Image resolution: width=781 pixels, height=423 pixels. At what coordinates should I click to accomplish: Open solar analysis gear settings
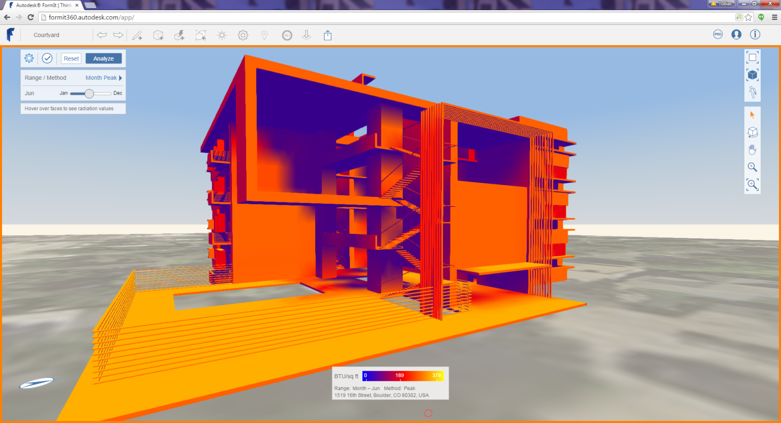29,58
